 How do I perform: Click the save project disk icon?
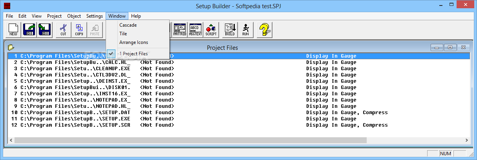coord(45,30)
